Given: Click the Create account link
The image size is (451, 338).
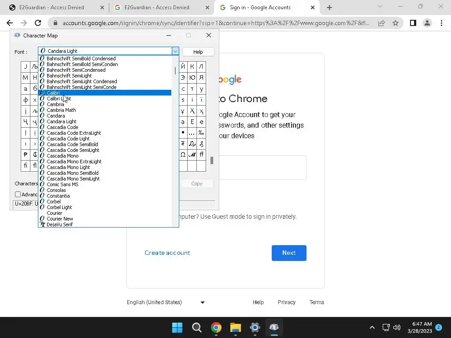Looking at the screenshot, I should click(167, 253).
